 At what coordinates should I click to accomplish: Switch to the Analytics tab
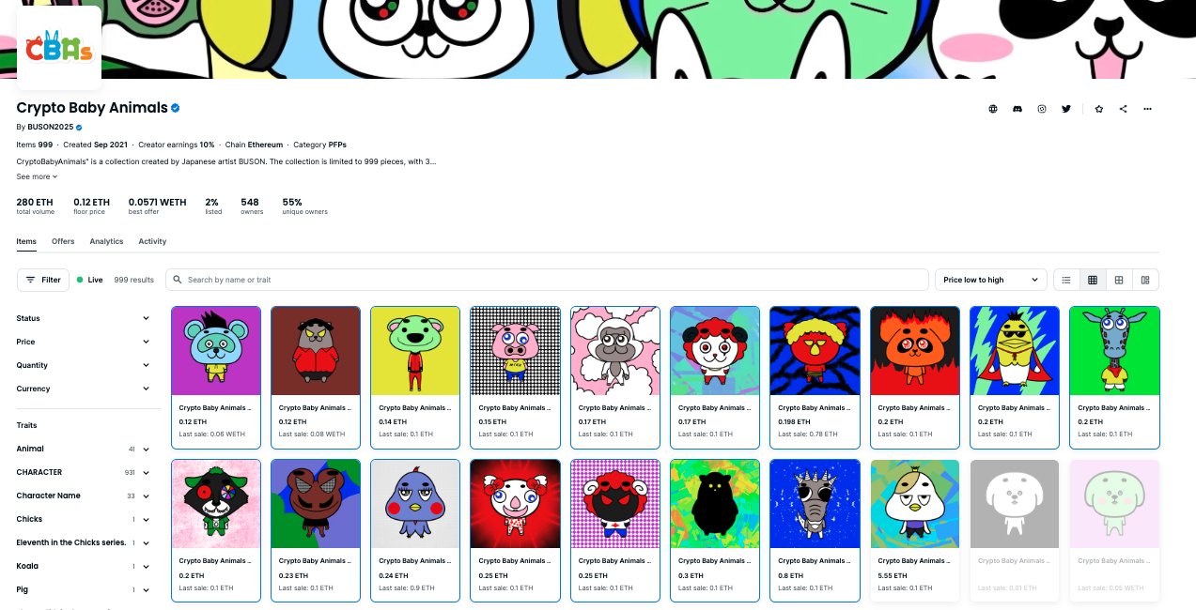pos(106,241)
